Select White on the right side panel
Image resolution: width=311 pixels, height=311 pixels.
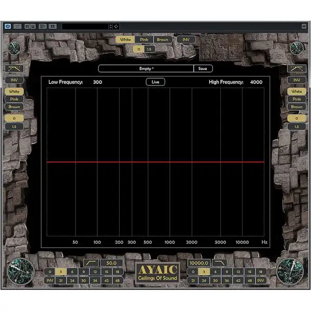tap(296, 91)
